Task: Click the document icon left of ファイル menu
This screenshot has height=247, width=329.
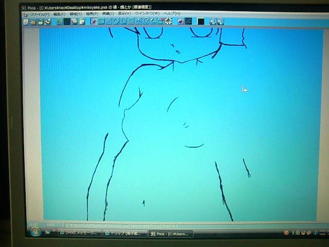Action: pos(26,14)
